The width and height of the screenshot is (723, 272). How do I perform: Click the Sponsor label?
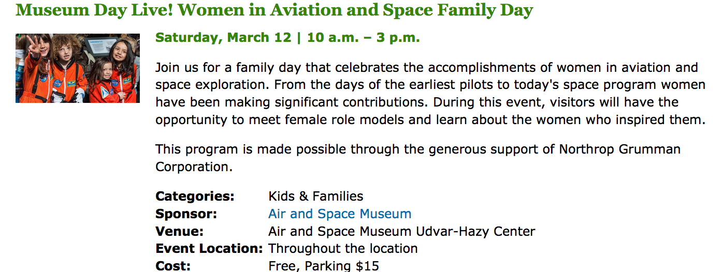point(186,214)
